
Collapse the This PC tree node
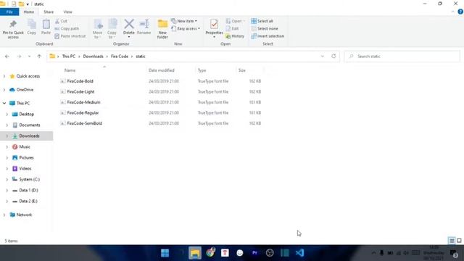click(4, 103)
